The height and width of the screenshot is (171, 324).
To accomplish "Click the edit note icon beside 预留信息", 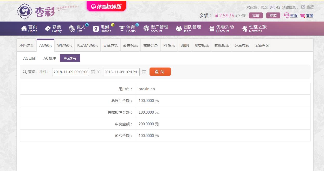I will click(303, 7).
